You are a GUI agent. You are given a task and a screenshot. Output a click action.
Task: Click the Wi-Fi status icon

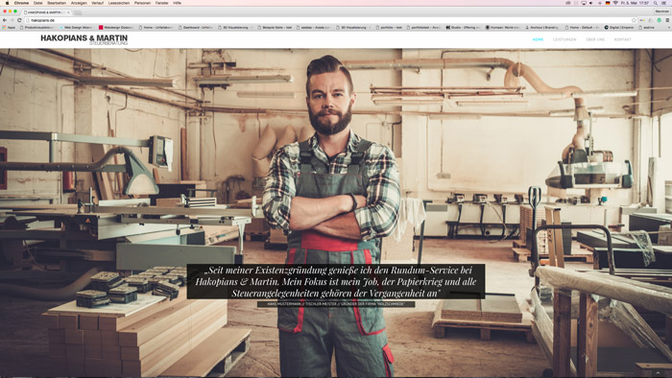(x=615, y=3)
